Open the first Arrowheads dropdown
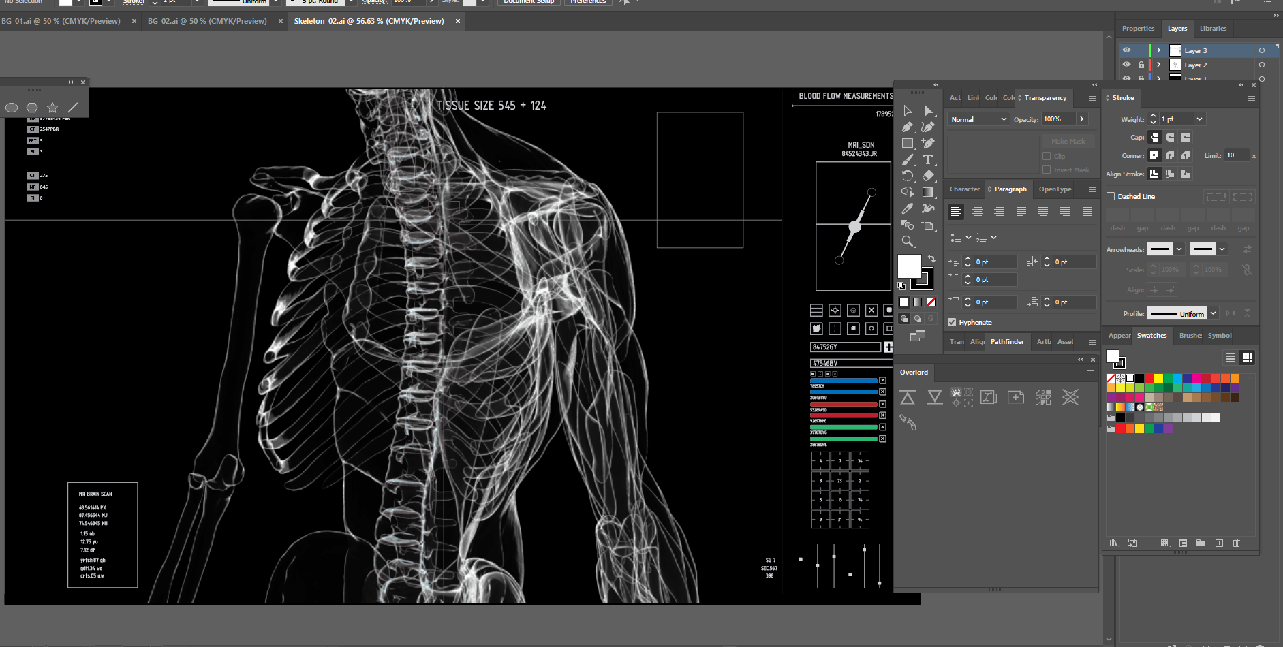 coord(1179,249)
